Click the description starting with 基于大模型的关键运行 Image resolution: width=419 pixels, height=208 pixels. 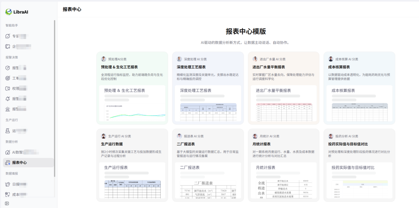[x=208, y=154]
